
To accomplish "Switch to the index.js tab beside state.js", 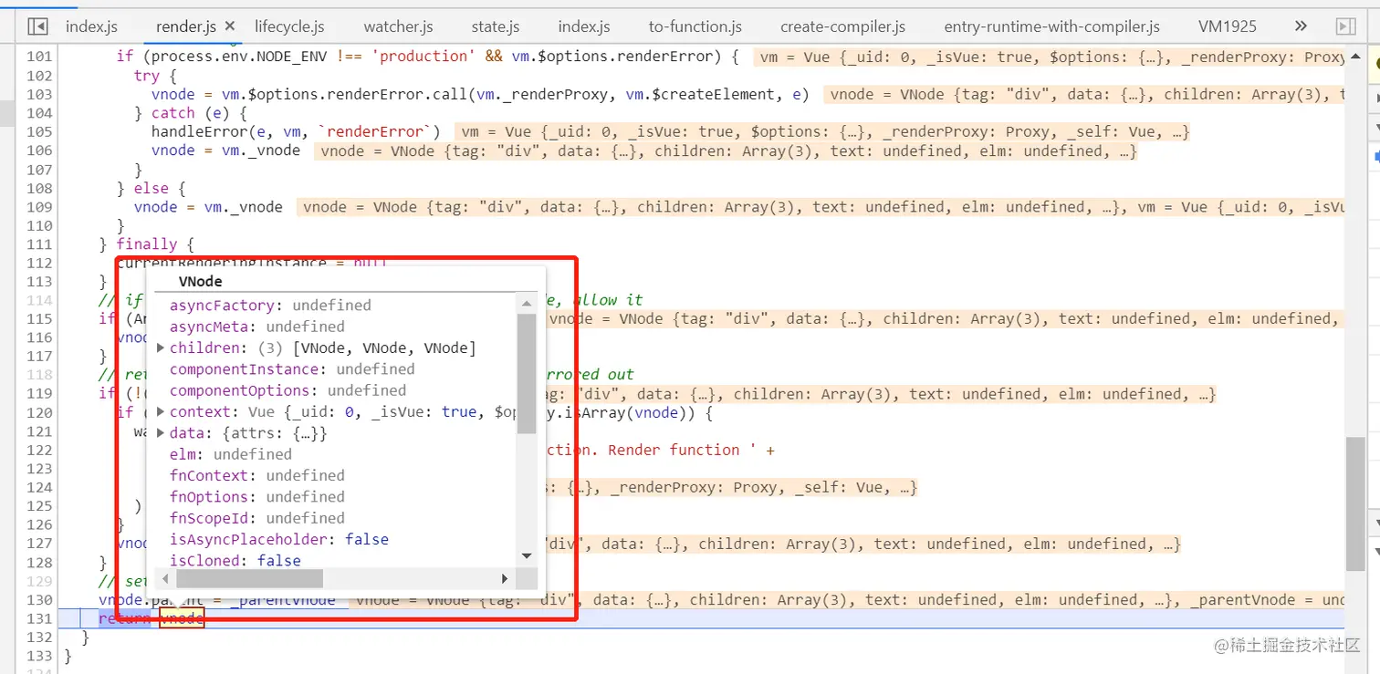I will pyautogui.click(x=584, y=26).
